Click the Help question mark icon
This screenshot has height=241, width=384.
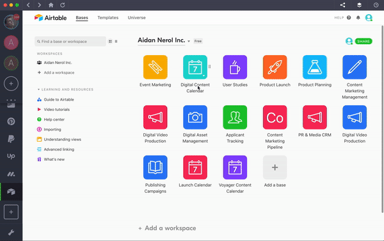[349, 18]
